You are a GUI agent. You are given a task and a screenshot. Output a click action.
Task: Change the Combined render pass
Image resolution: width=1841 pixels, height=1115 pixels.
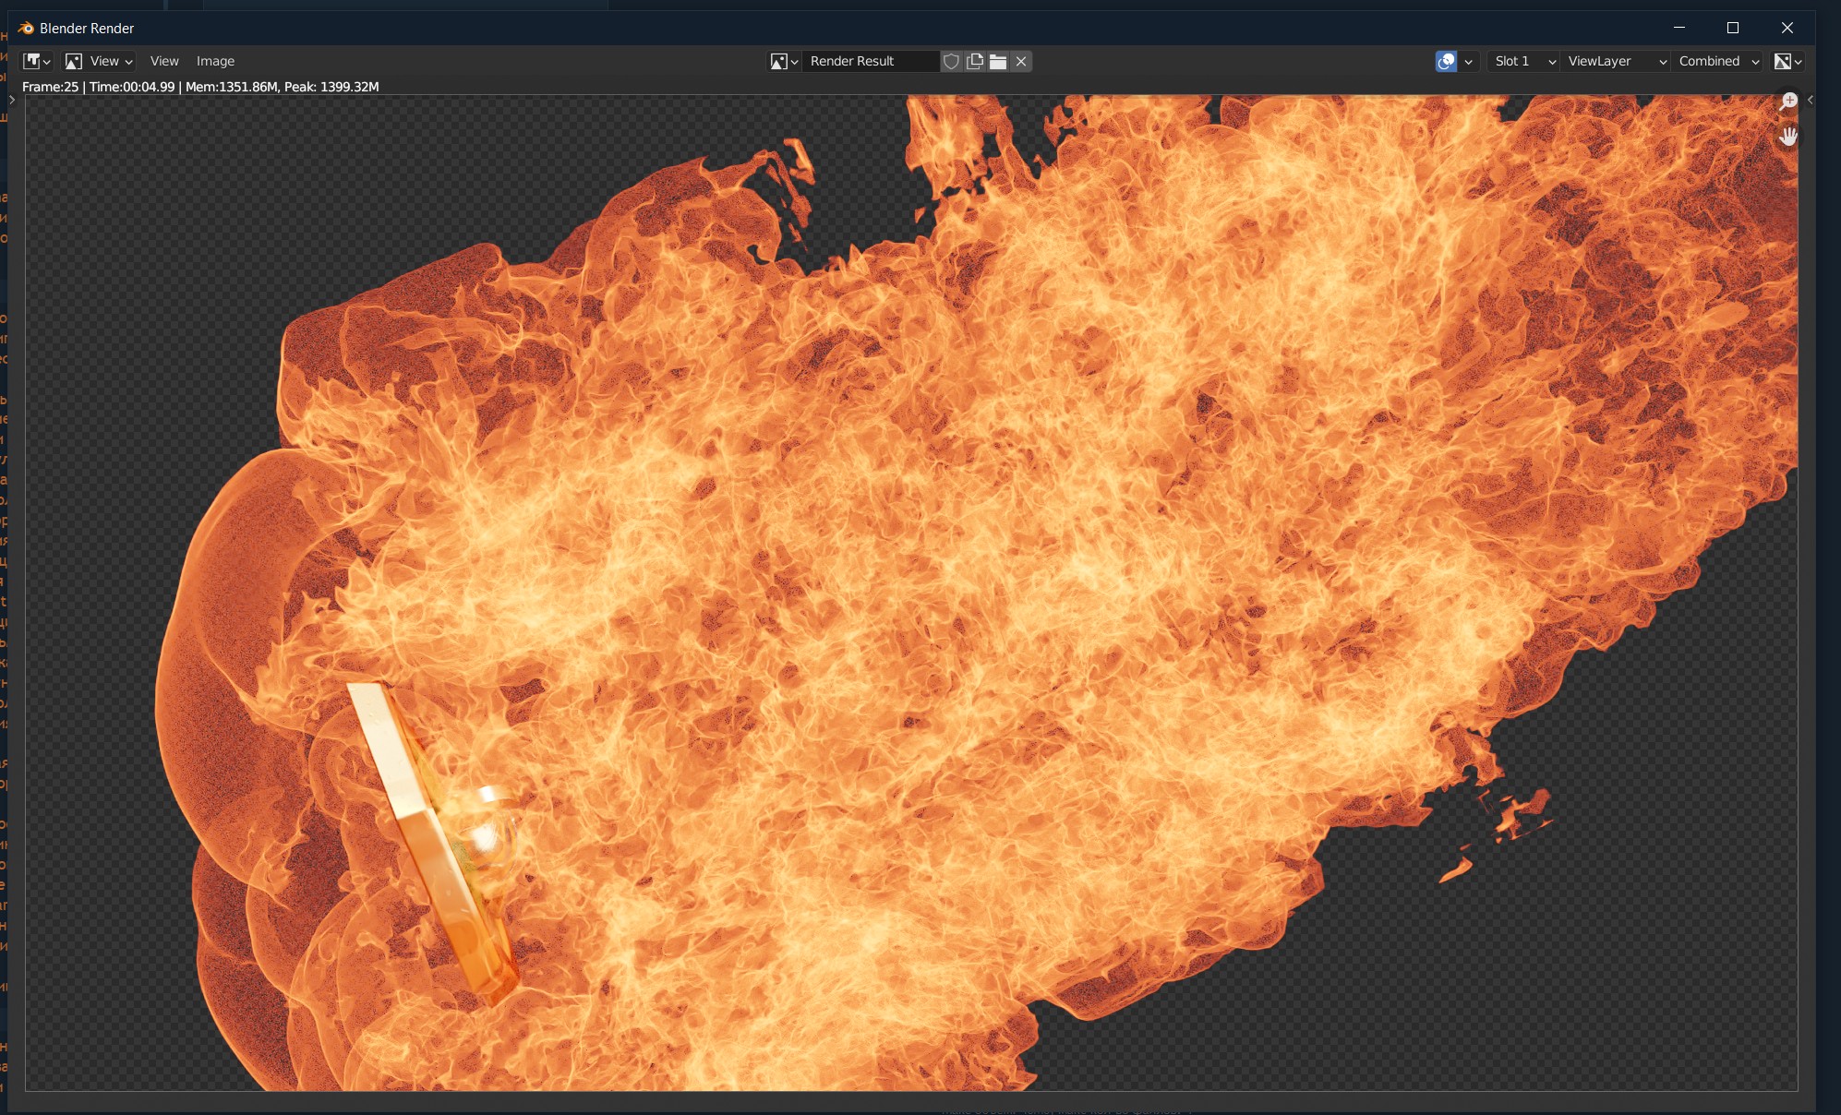click(1718, 61)
